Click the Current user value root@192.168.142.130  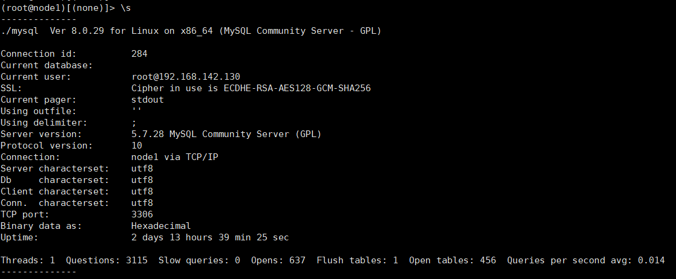pos(185,77)
